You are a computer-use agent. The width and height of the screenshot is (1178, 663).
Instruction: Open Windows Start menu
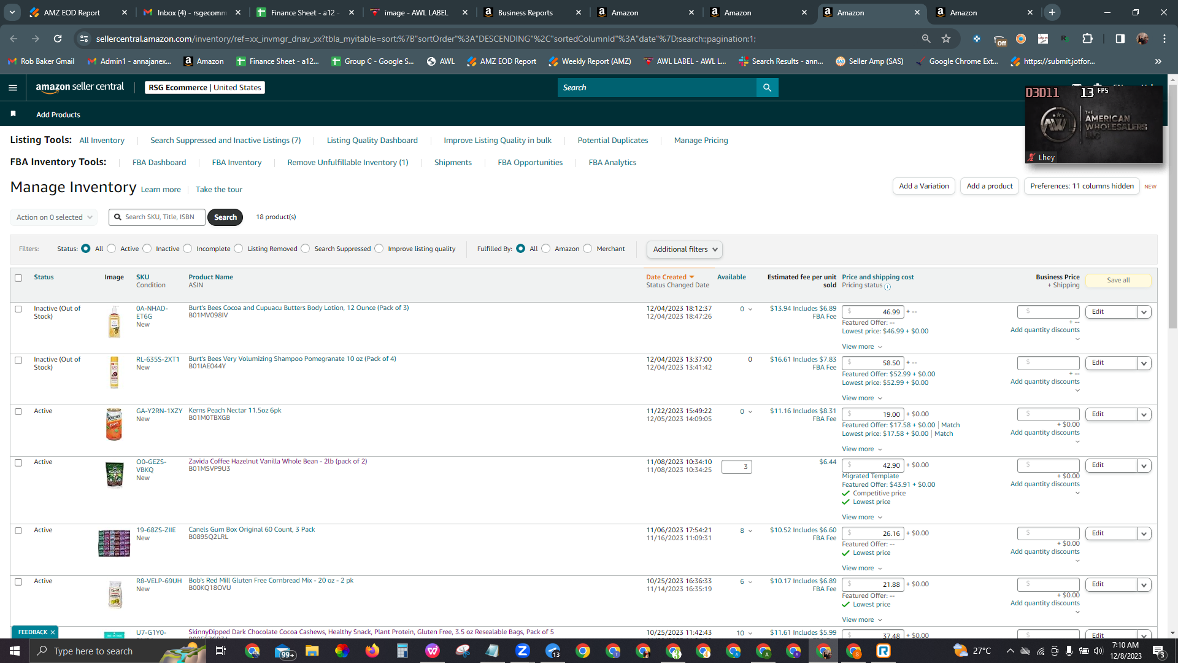tap(15, 651)
